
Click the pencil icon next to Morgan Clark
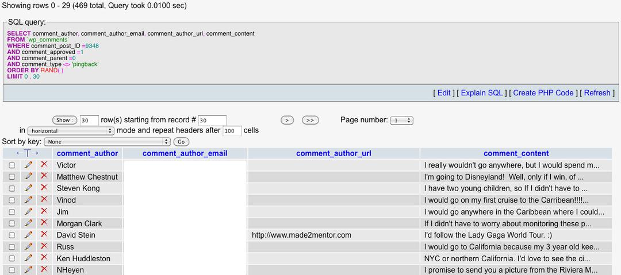tap(28, 223)
